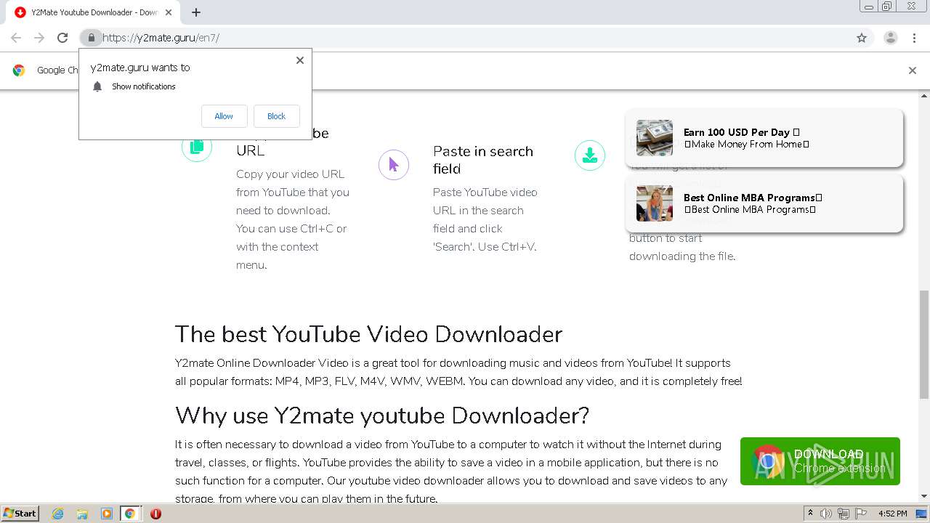Screen dimensions: 930x523
Task: Click the page vertical scrollbar thumb
Action: point(924,344)
